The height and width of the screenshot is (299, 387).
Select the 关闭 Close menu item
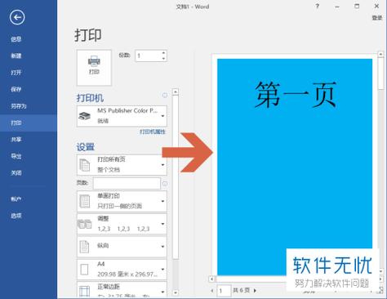16,172
